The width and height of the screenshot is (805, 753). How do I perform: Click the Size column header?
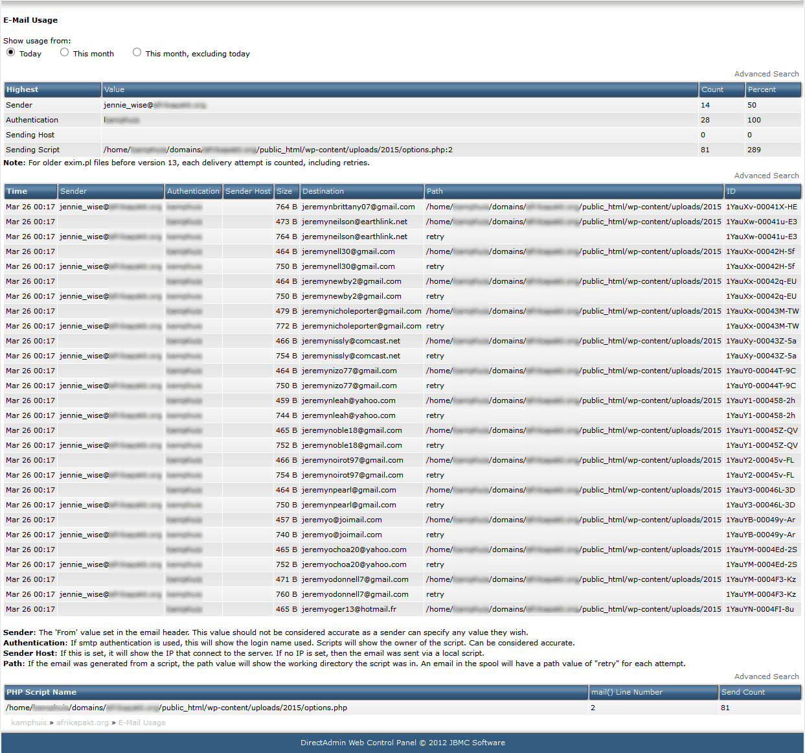(x=284, y=191)
